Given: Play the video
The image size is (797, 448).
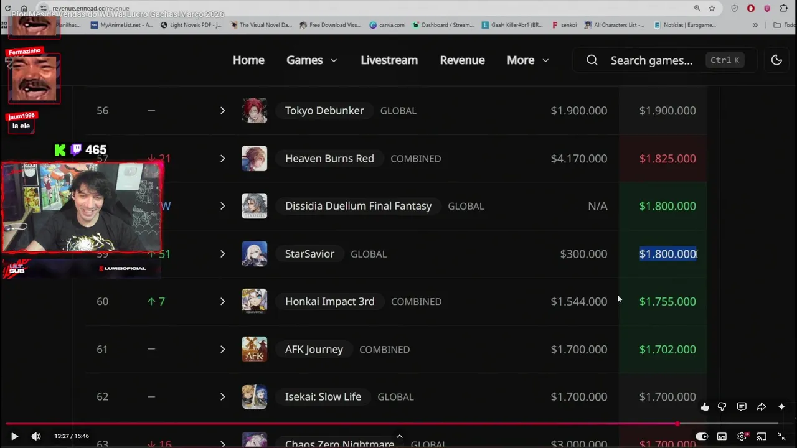Looking at the screenshot, I should [14, 436].
